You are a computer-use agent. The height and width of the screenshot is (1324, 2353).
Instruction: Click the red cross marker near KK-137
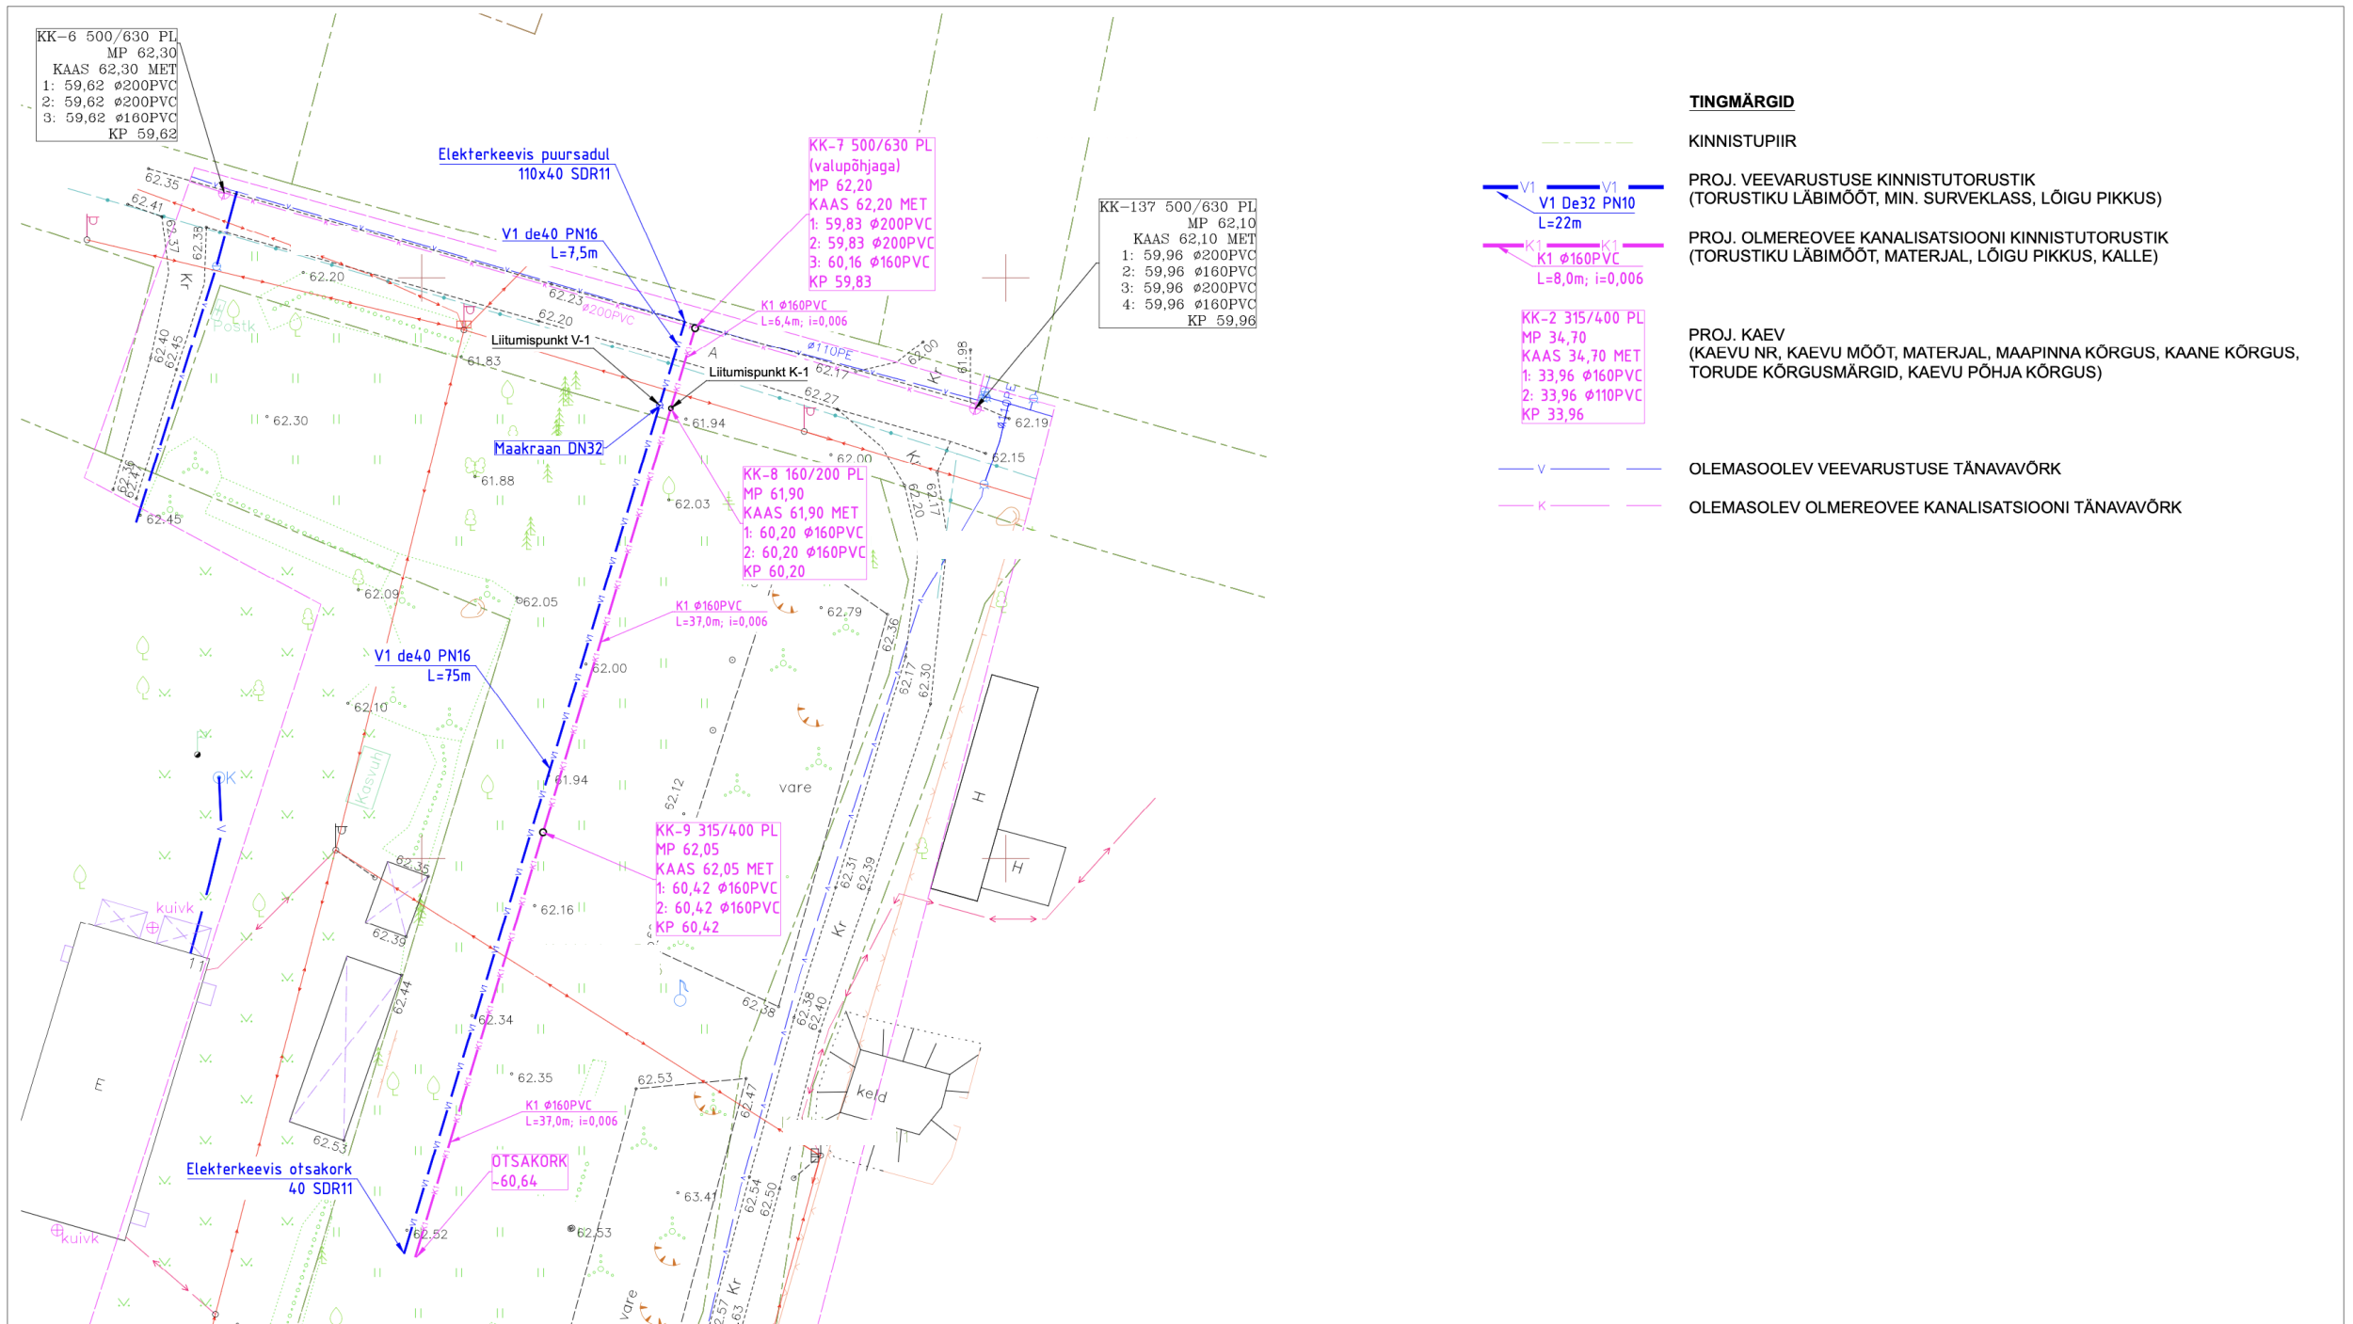coord(1005,278)
